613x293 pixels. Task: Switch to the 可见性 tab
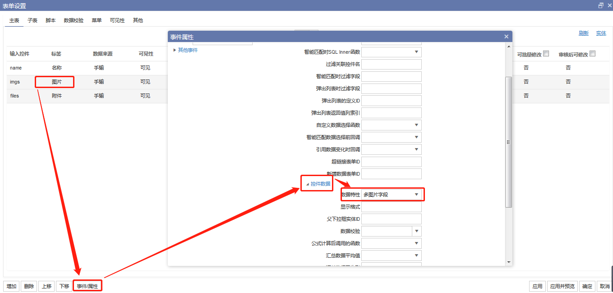(117, 20)
